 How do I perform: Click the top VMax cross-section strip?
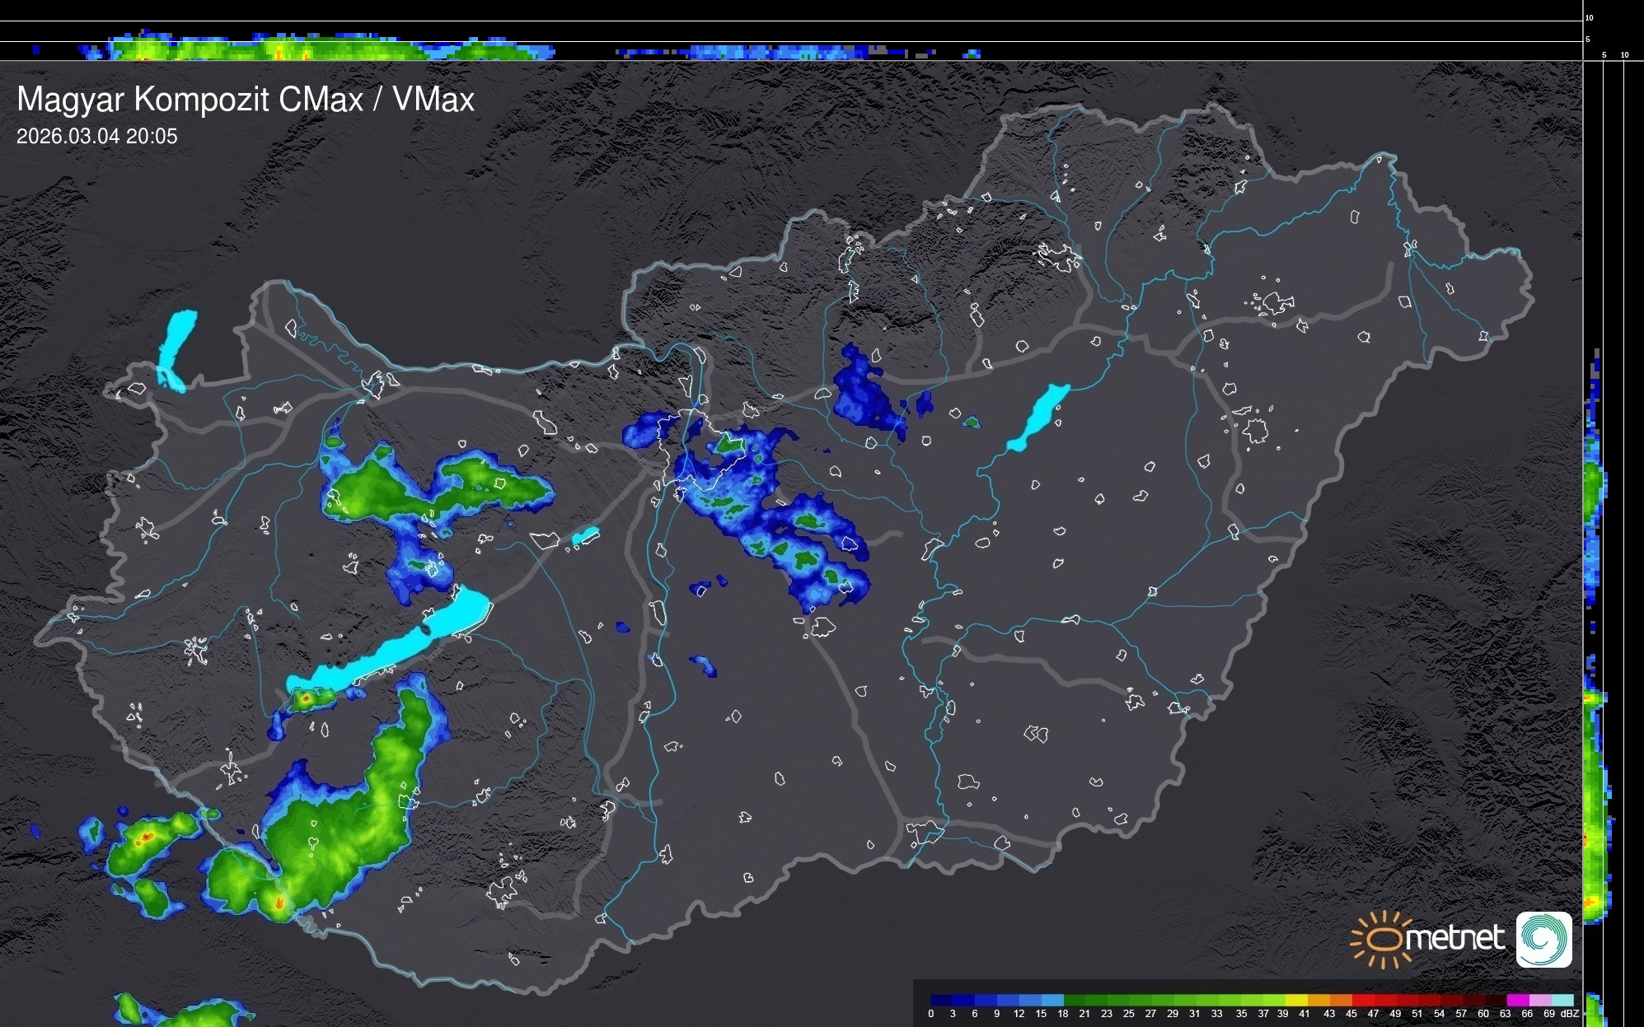[330, 48]
